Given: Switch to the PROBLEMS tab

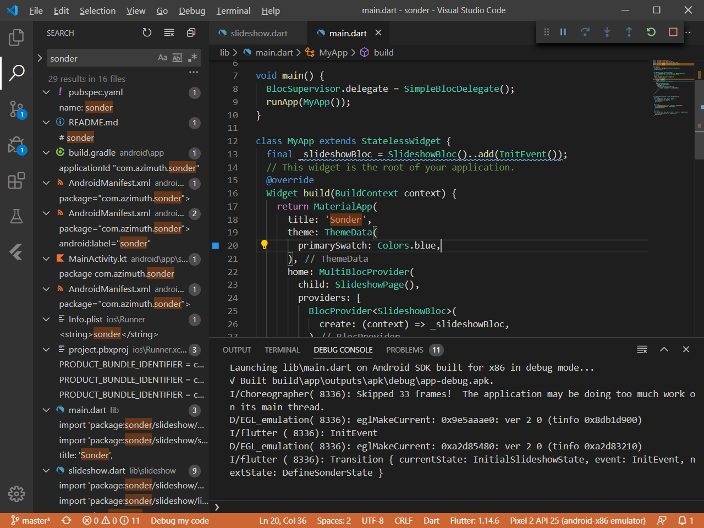Looking at the screenshot, I should (404, 350).
